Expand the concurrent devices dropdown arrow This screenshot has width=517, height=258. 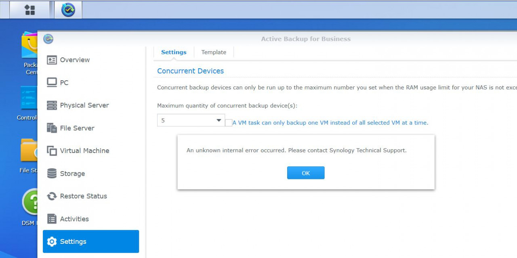tap(219, 120)
